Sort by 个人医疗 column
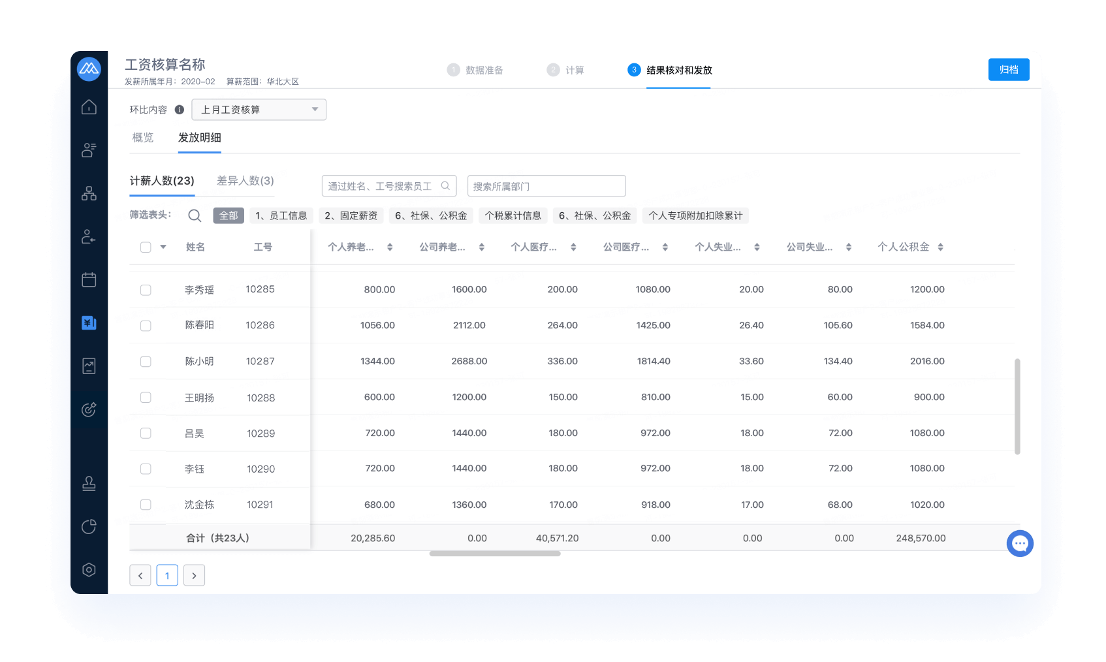 point(573,247)
